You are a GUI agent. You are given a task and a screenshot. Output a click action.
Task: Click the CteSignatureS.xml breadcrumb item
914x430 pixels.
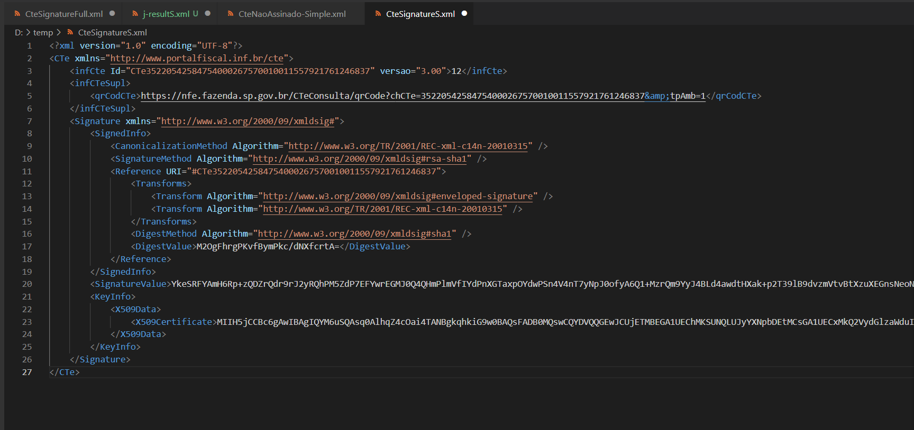(113, 33)
